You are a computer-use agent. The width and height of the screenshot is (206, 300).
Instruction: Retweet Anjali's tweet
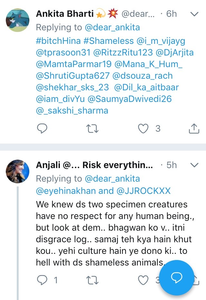pyautogui.click(x=93, y=280)
